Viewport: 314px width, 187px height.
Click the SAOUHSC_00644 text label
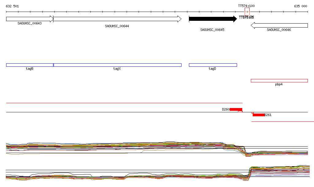tap(117, 26)
